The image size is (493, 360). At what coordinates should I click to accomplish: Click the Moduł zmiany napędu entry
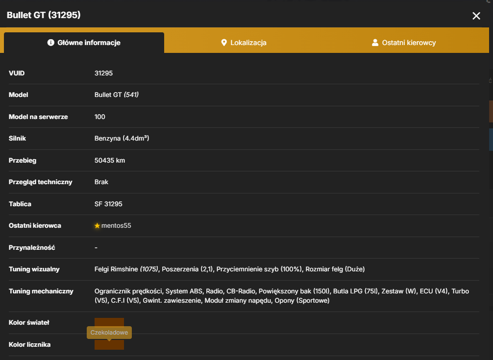pyautogui.click(x=238, y=301)
